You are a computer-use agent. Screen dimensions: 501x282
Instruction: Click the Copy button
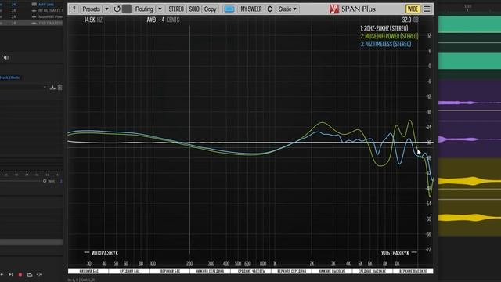210,9
